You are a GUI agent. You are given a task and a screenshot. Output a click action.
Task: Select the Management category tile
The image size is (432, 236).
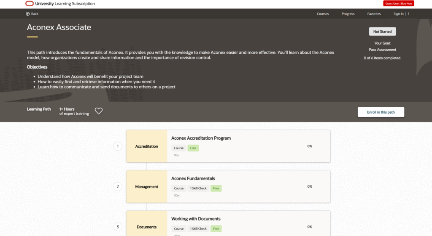[147, 187]
